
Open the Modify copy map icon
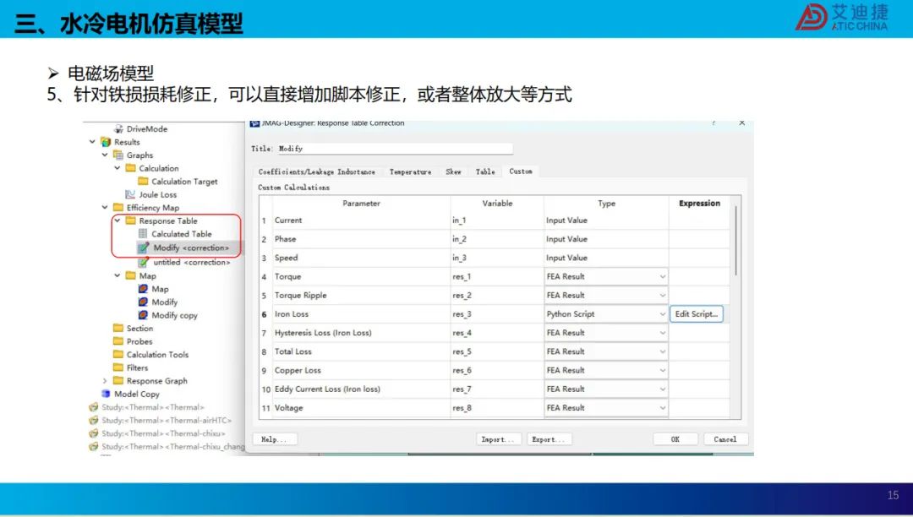click(143, 315)
